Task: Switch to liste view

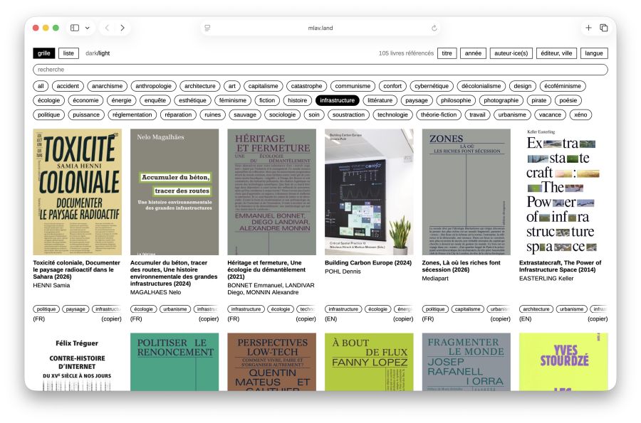Action: tap(68, 53)
